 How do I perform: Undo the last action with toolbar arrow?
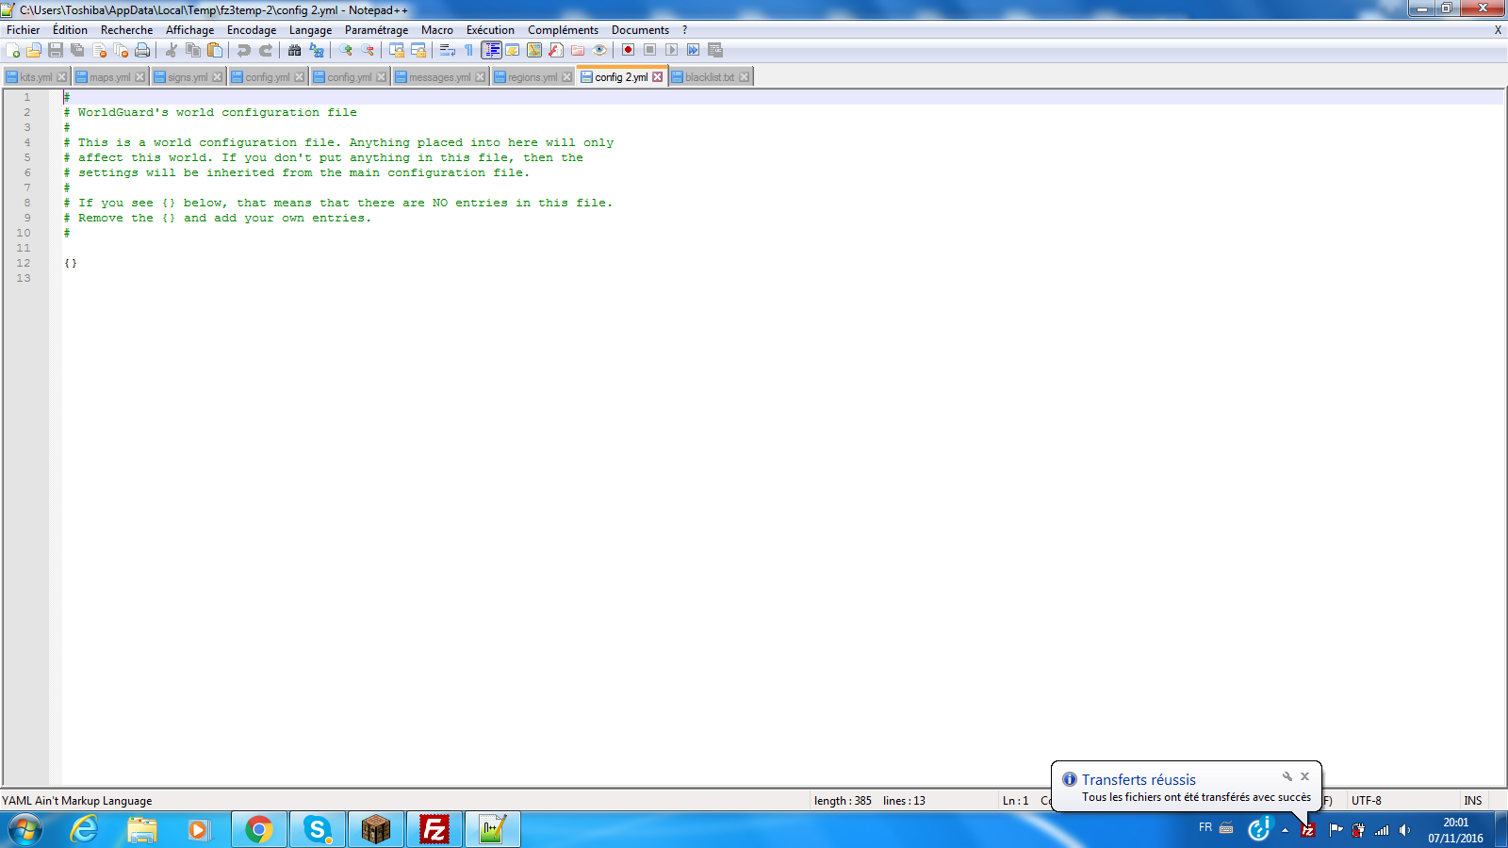[x=243, y=50]
